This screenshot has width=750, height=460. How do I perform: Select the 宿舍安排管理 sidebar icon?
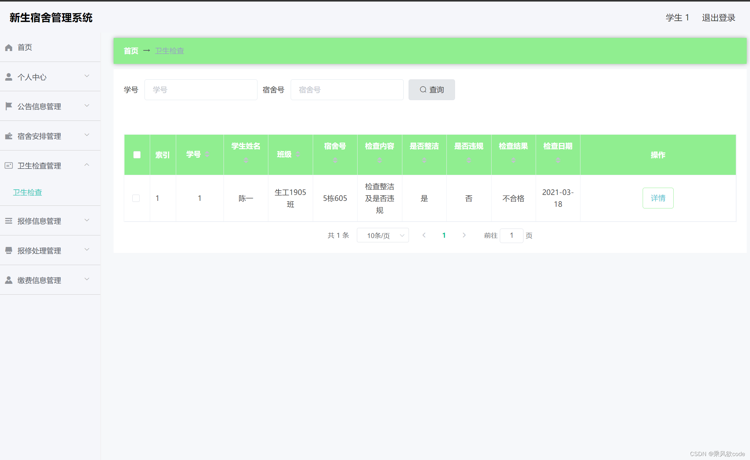coord(9,135)
